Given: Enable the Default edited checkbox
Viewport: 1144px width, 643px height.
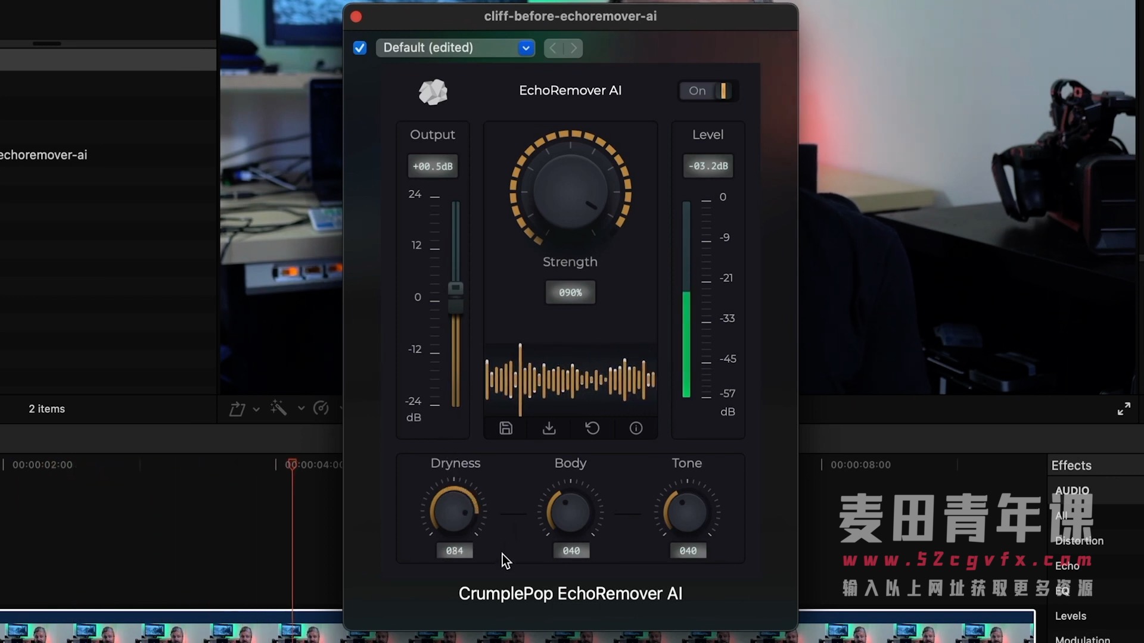Looking at the screenshot, I should tap(359, 47).
